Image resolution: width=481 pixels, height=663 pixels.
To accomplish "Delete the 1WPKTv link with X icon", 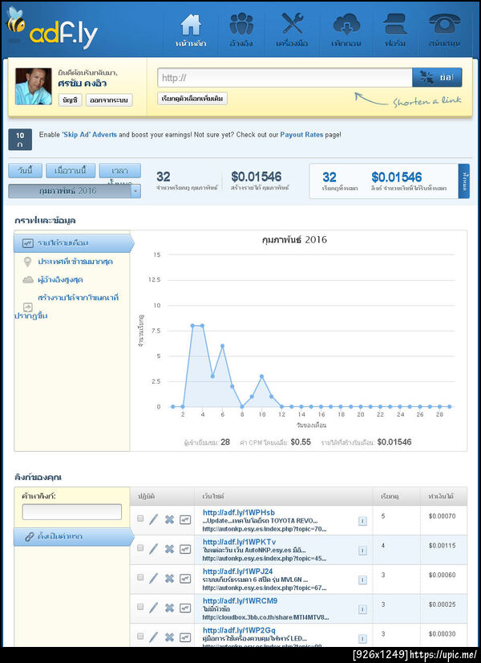I will [x=169, y=549].
